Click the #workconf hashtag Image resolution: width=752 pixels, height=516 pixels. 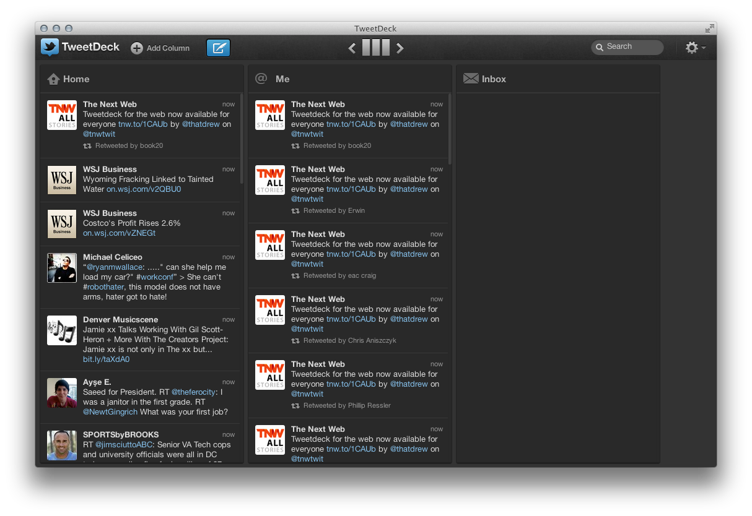coord(155,277)
